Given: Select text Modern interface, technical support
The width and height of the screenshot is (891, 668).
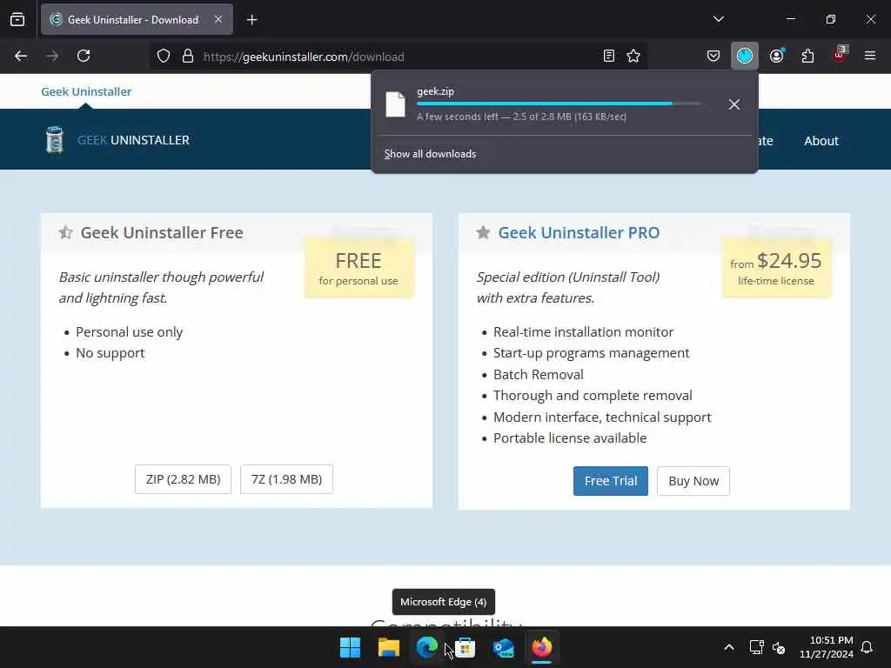Looking at the screenshot, I should [x=602, y=417].
